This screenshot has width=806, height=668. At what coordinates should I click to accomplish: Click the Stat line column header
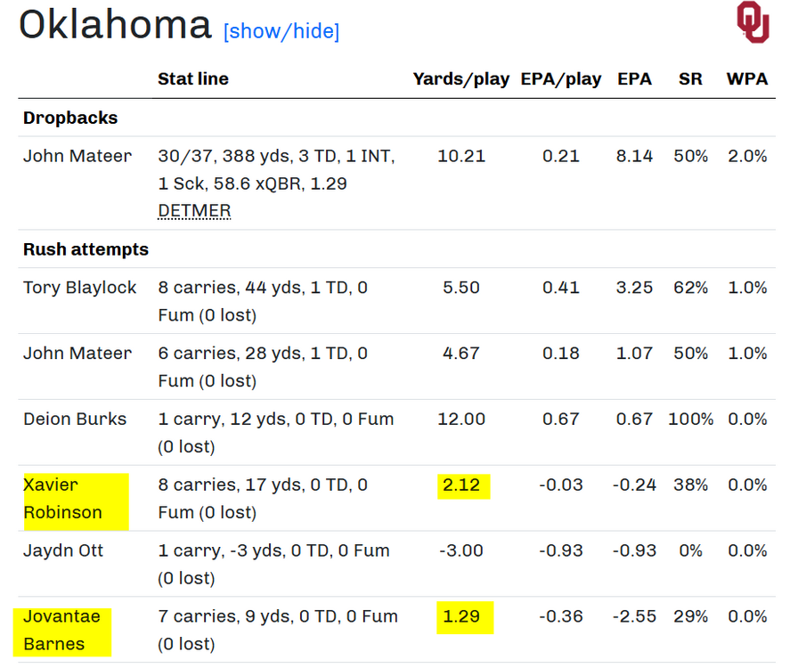point(193,79)
